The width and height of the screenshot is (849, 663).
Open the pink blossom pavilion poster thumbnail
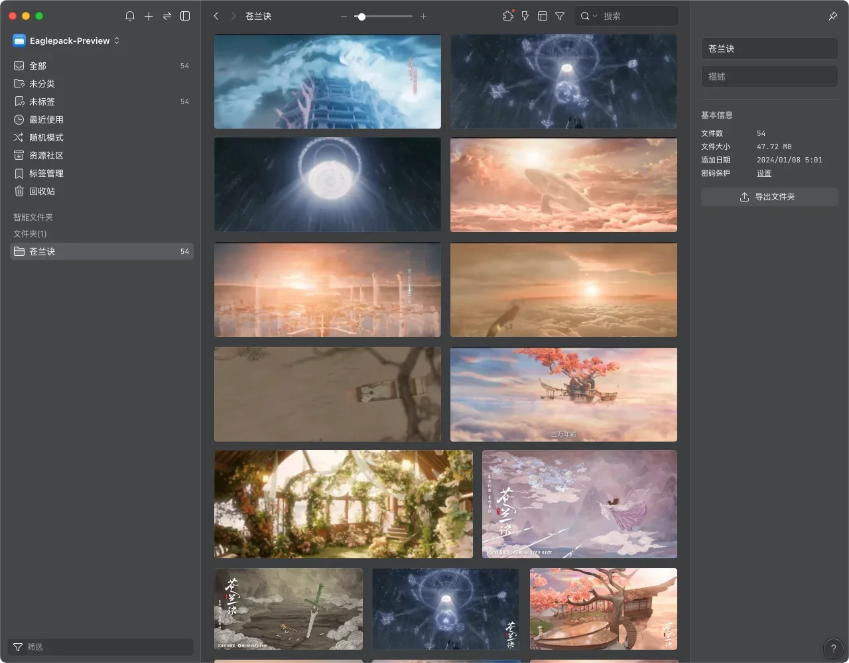tap(604, 609)
